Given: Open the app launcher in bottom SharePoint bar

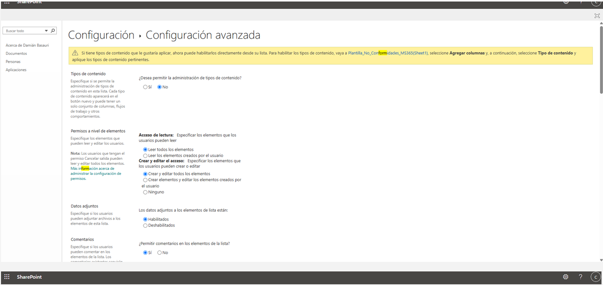Looking at the screenshot, I should (7, 276).
